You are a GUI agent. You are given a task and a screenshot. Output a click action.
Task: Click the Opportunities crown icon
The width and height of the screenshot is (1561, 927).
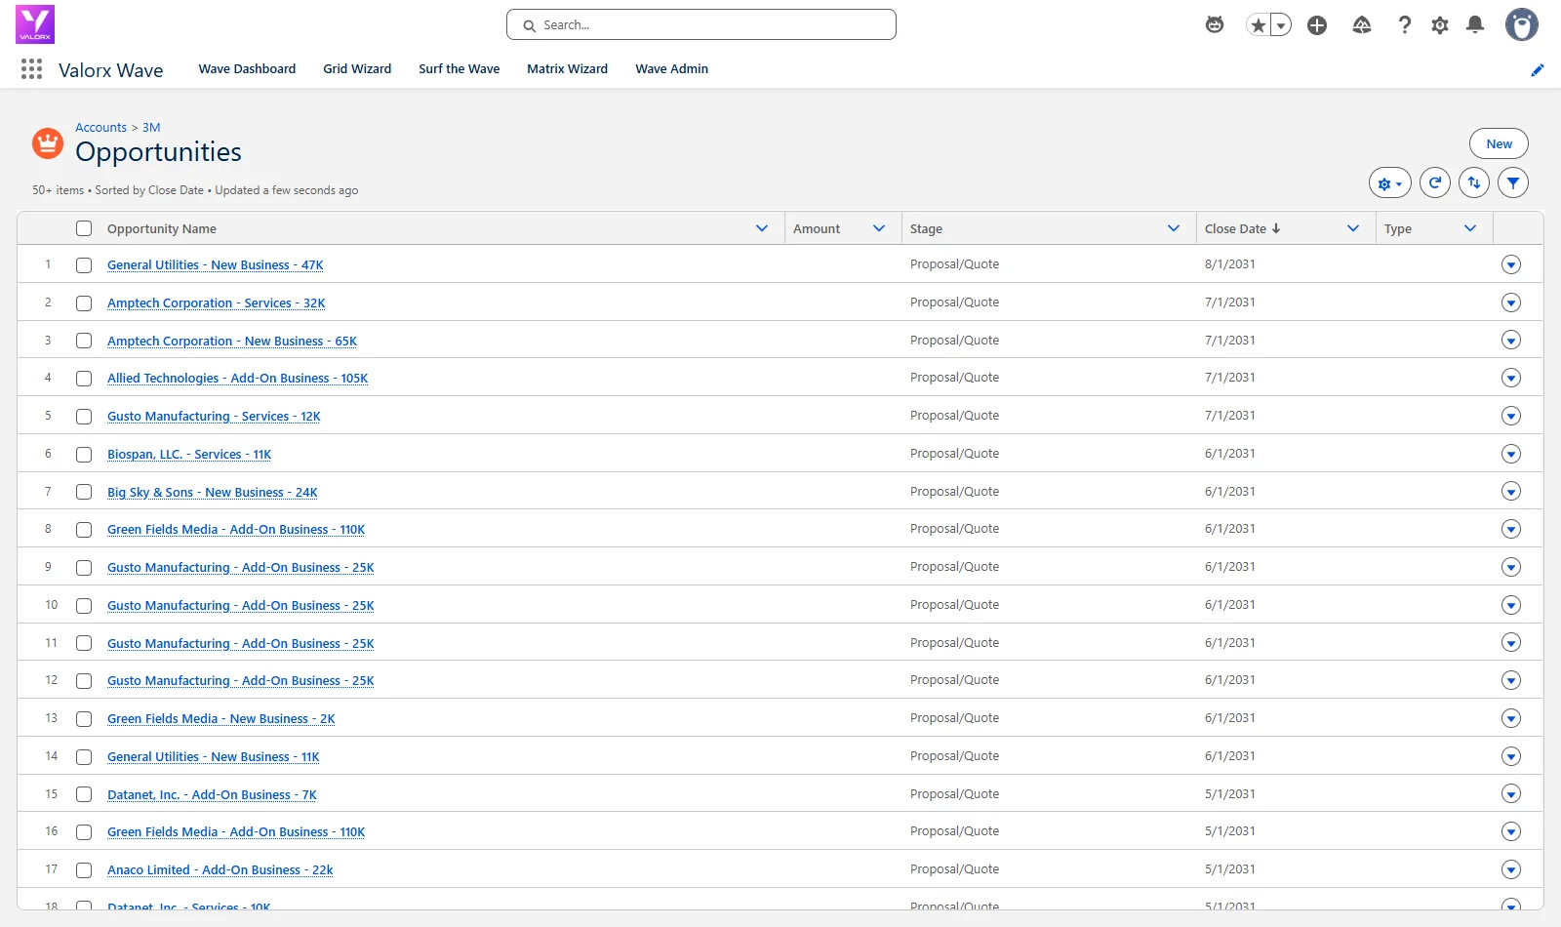click(x=48, y=143)
